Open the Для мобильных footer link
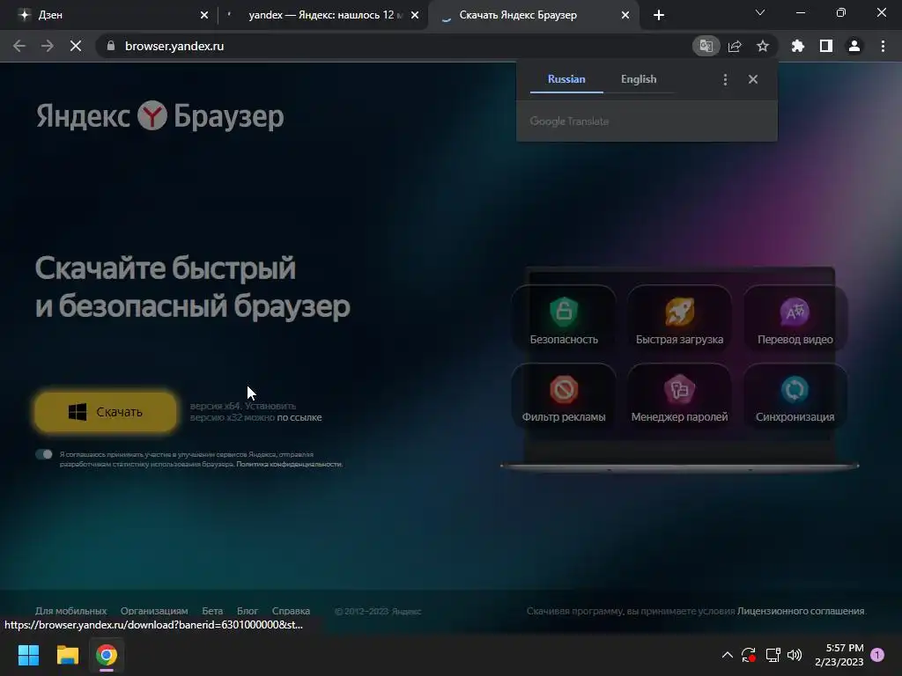The width and height of the screenshot is (902, 676). point(70,611)
